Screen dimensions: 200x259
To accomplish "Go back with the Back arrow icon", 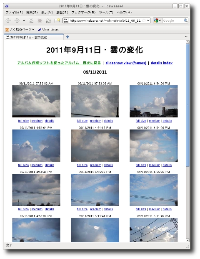I will click(8, 20).
